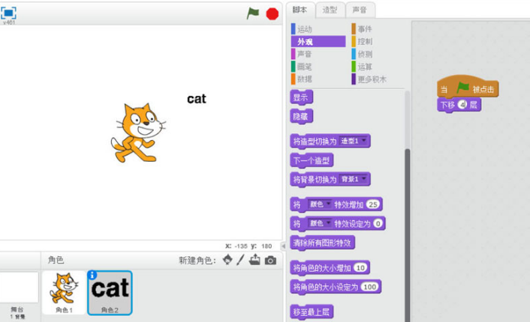Open 造型1 dropdown in switch costume block
Image resolution: width=530 pixels, height=322 pixels.
click(x=354, y=141)
